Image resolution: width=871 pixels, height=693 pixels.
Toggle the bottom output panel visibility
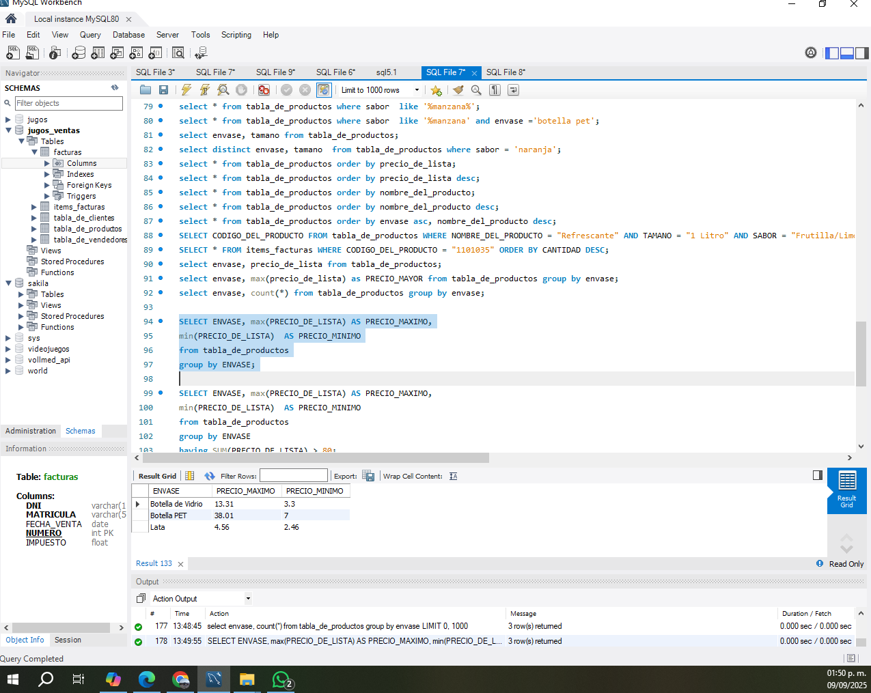[x=847, y=53]
